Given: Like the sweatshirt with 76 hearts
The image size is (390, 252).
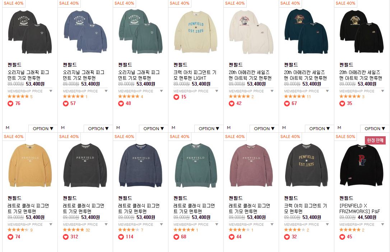Looking at the screenshot, I should pos(10,104).
